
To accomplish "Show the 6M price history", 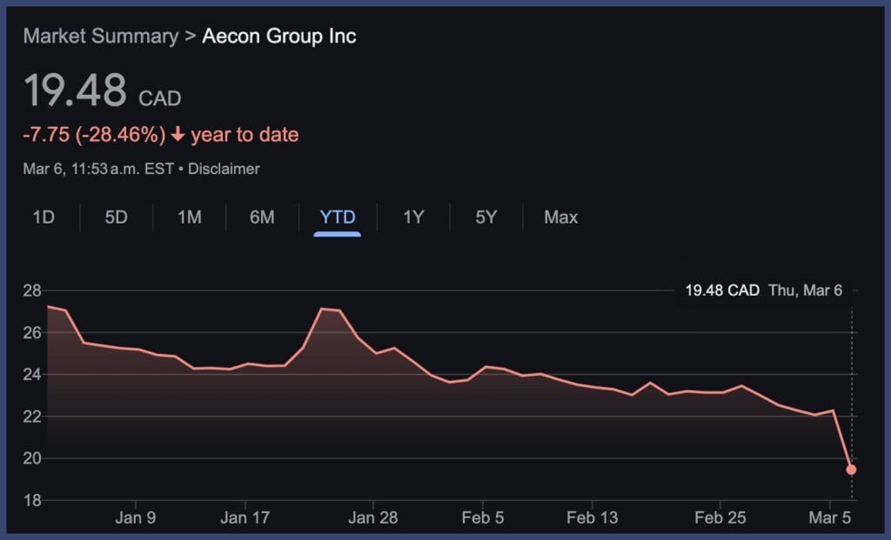I will 262,217.
